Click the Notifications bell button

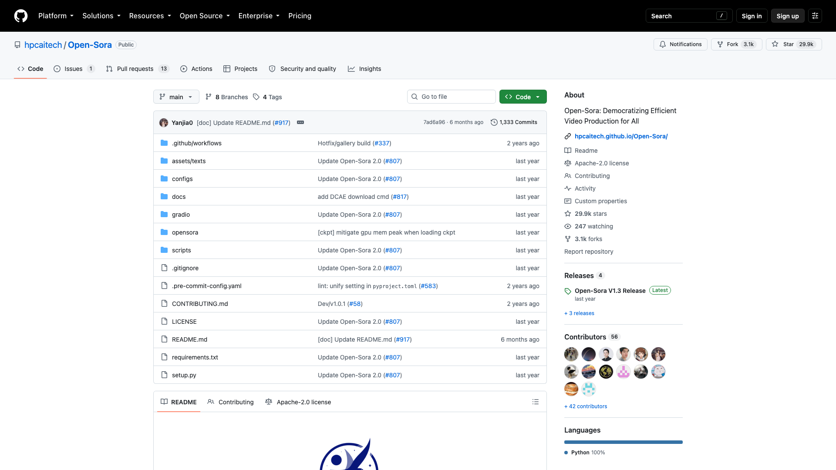680,44
